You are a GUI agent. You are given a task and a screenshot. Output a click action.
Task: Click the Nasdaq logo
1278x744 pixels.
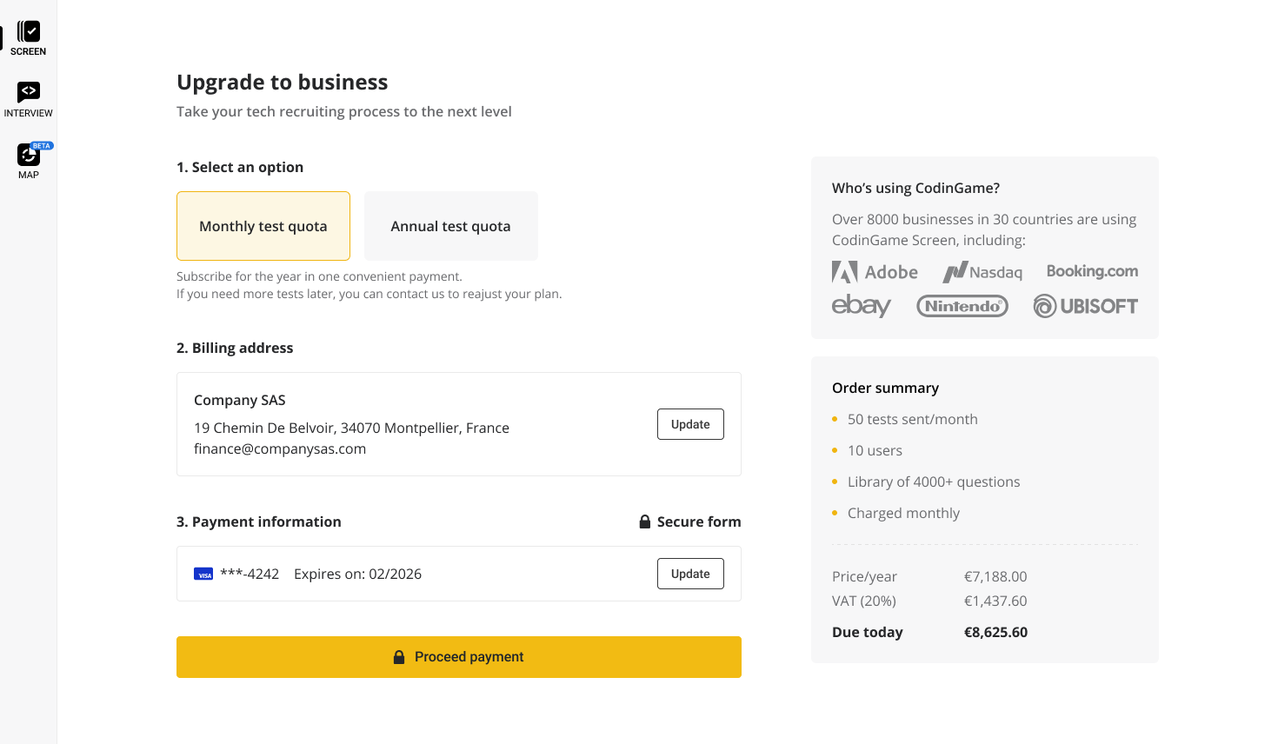click(x=982, y=272)
